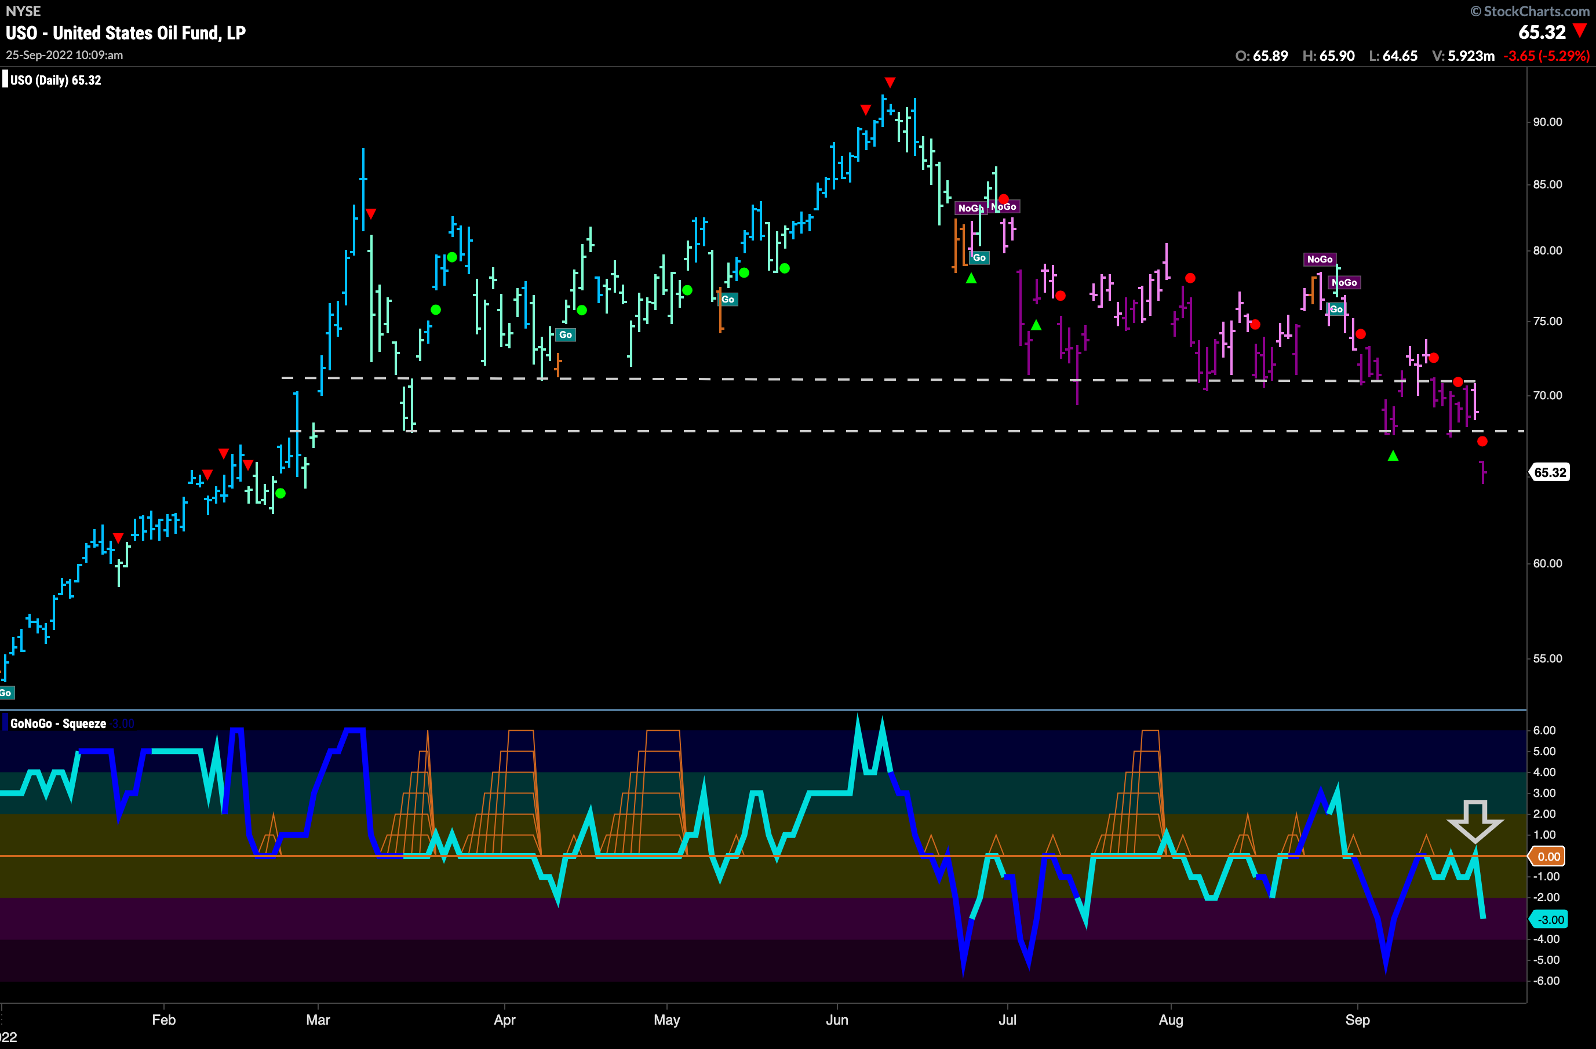Viewport: 1596px width, 1049px height.
Task: Select the green dot marker near the late-February lows
Action: (280, 494)
